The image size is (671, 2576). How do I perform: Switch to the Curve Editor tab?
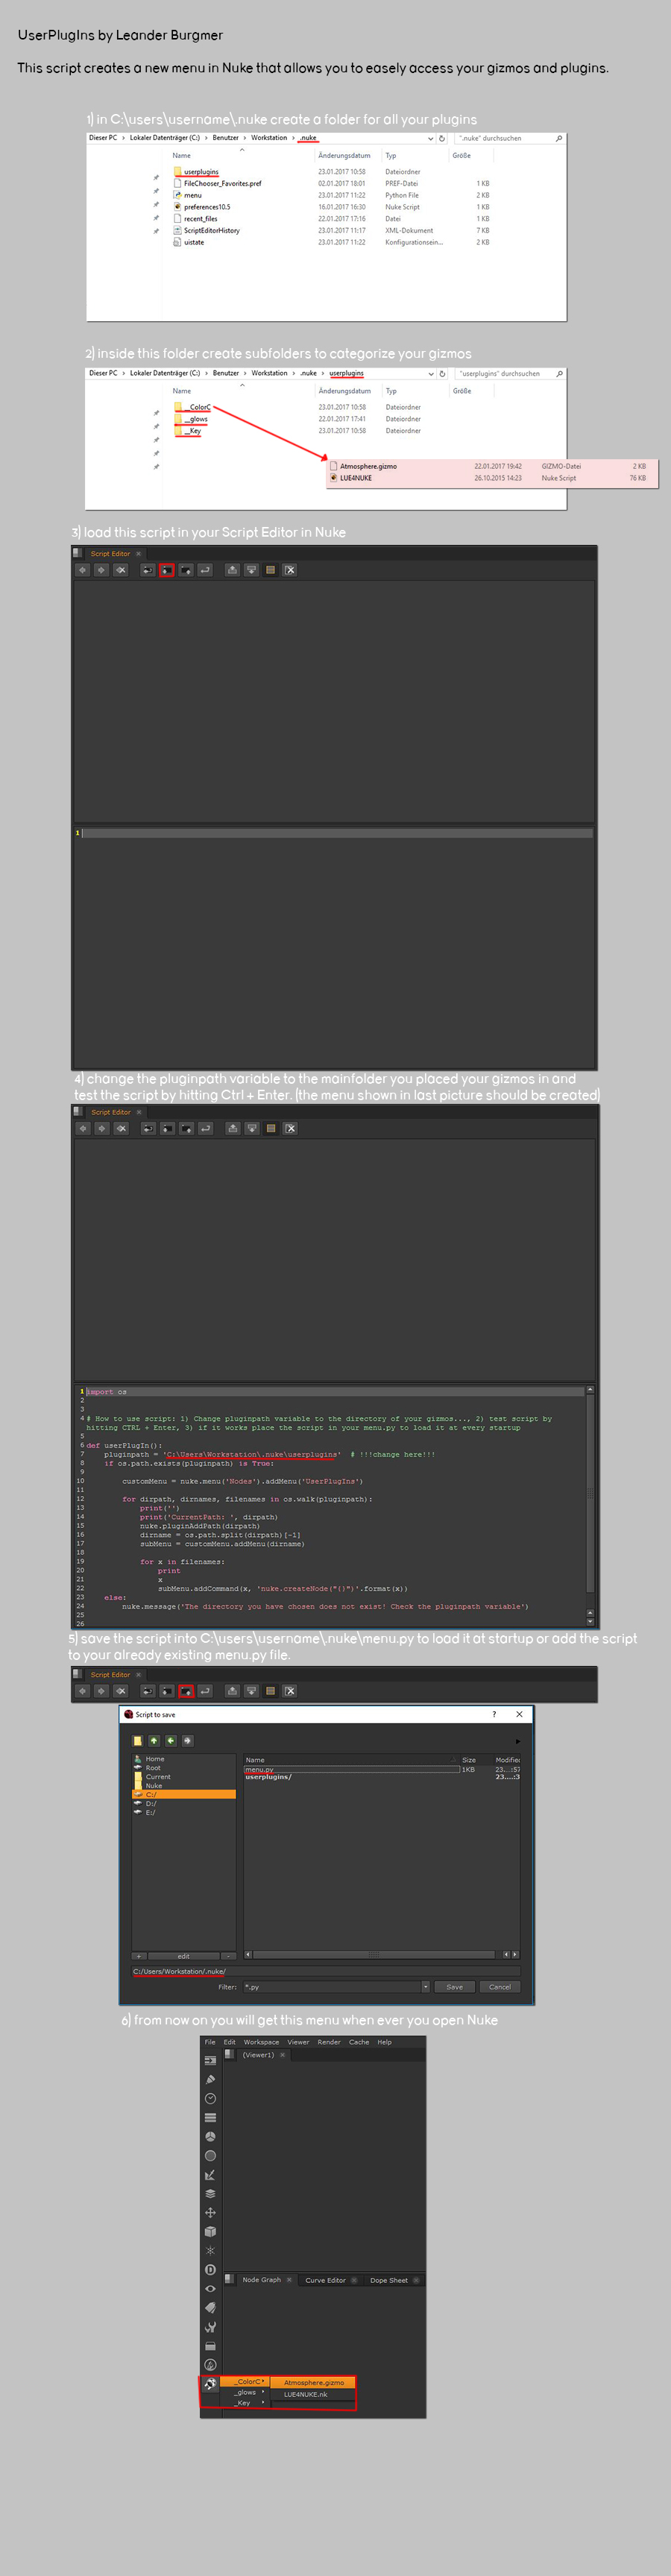(325, 2280)
